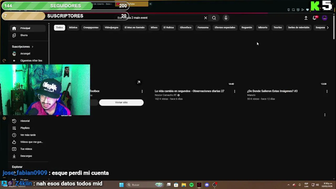The height and width of the screenshot is (189, 336).
Task: Click the browser screenshot capture icon
Action: [x=293, y=10]
